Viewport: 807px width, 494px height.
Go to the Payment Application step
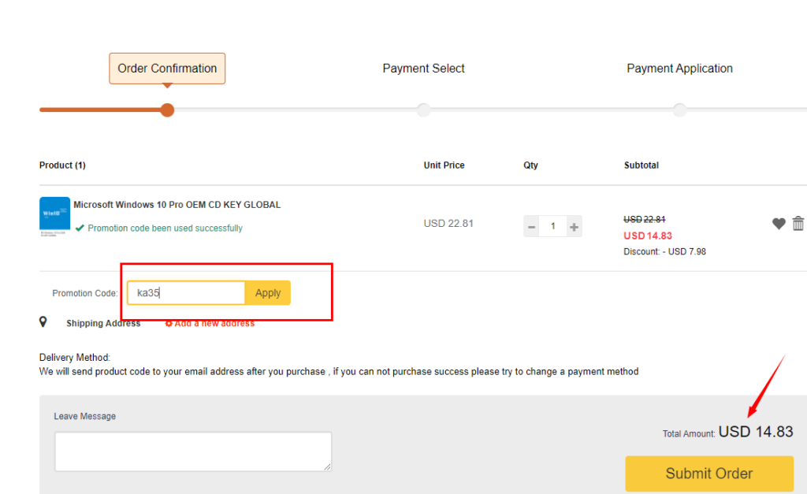[679, 69]
